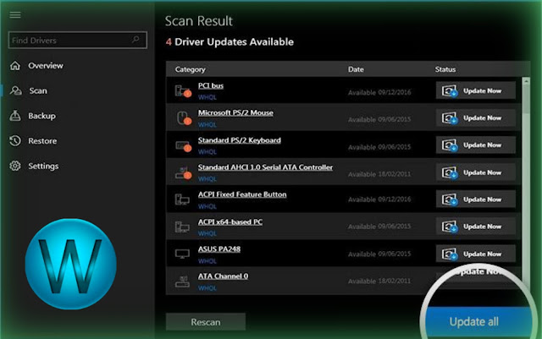Open Standard AHCI 1.0 Serial ATA Controller link
This screenshot has width=542, height=339.
265,167
